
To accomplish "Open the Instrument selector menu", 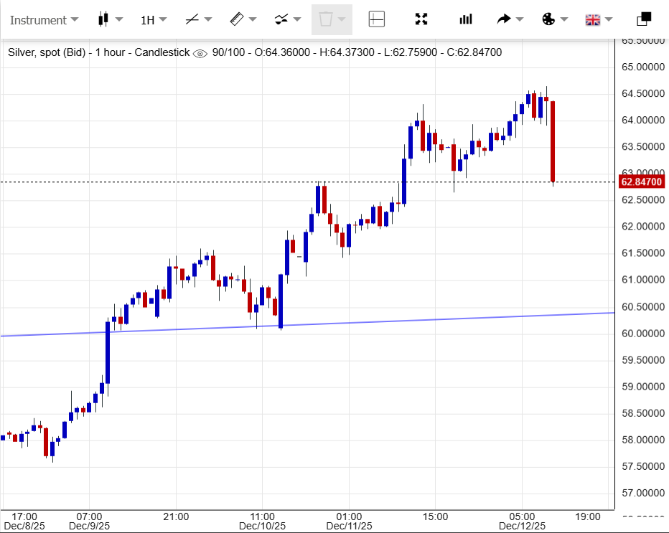I will 43,20.
